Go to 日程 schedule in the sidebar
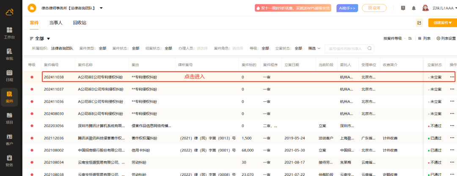The image size is (457, 176). (x=9, y=75)
